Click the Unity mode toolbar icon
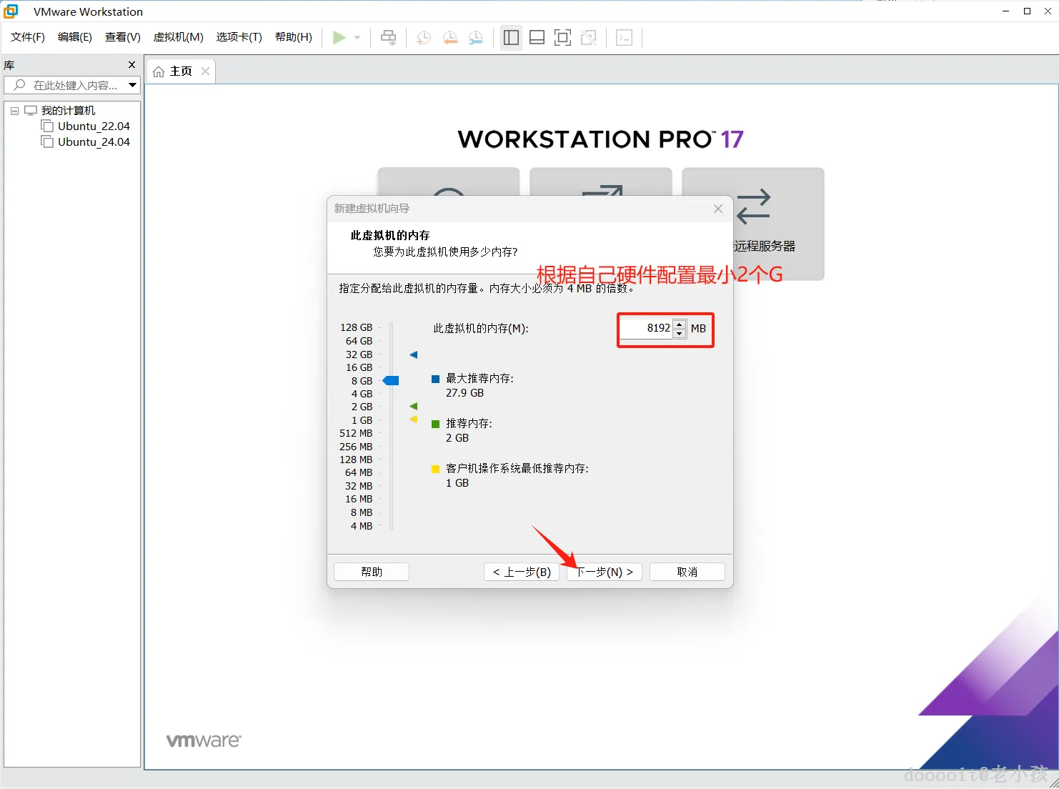 point(588,38)
